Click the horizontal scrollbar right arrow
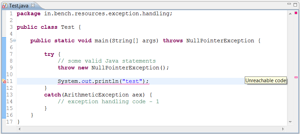Viewport: 300px width, 134px height. pyautogui.click(x=283, y=129)
